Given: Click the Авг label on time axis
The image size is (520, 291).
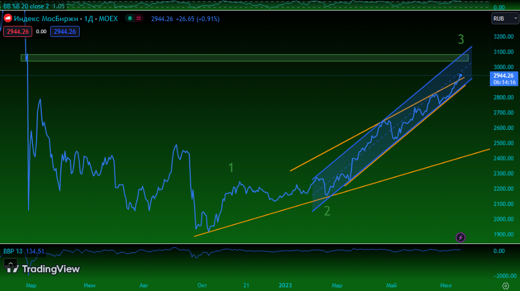Looking at the screenshot, I should point(144,285).
